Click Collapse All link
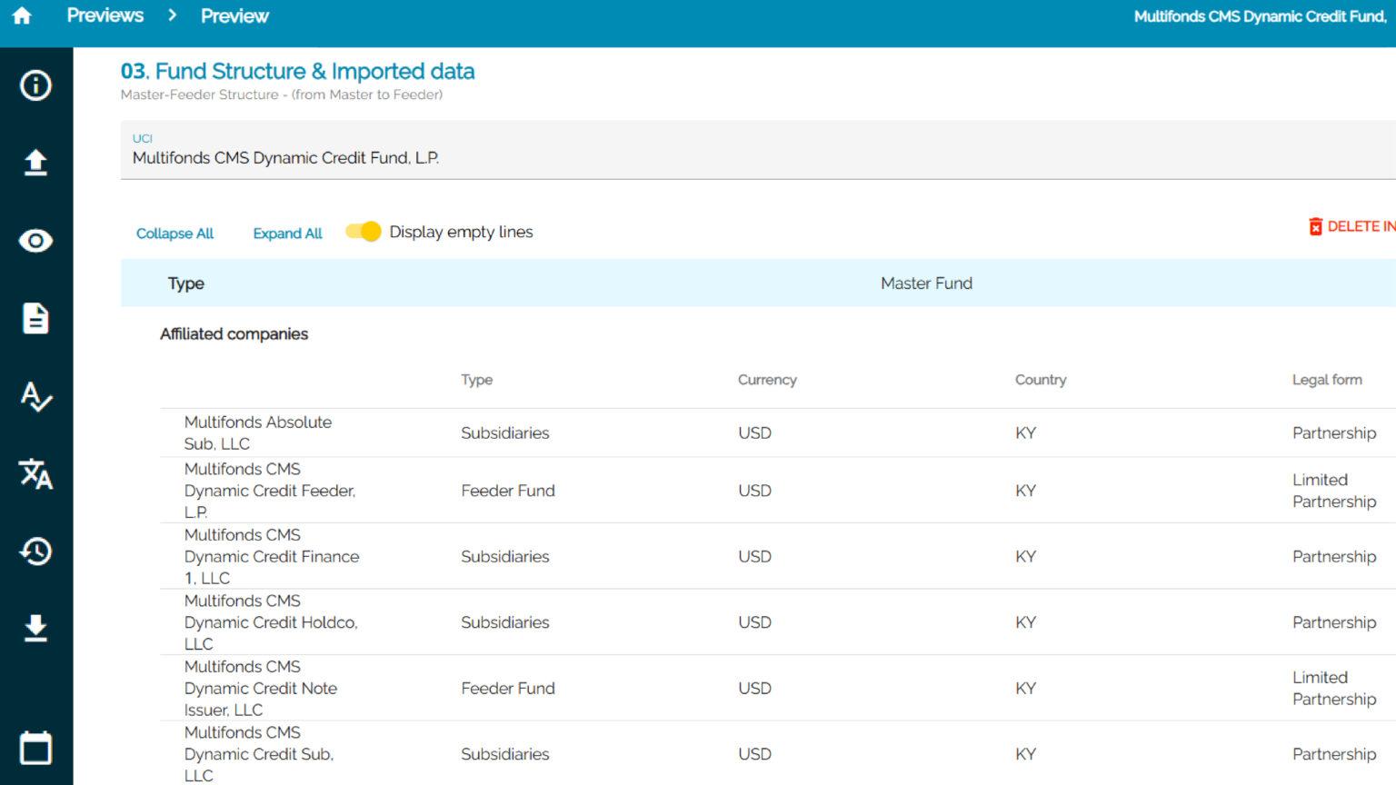Viewport: 1396px width, 785px height. [174, 234]
